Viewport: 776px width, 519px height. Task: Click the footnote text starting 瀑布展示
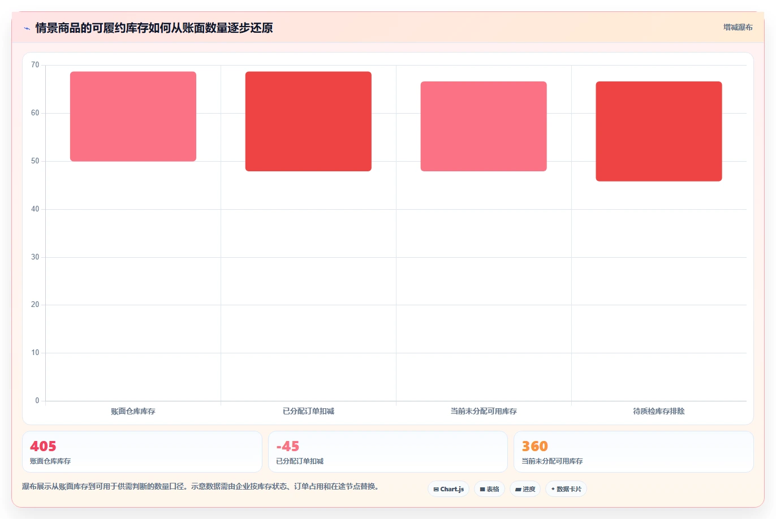point(200,486)
